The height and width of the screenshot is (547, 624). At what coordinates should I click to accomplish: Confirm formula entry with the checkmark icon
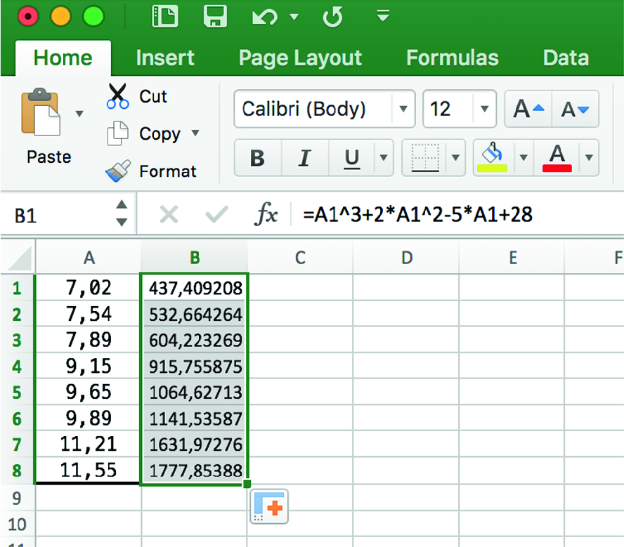216,215
